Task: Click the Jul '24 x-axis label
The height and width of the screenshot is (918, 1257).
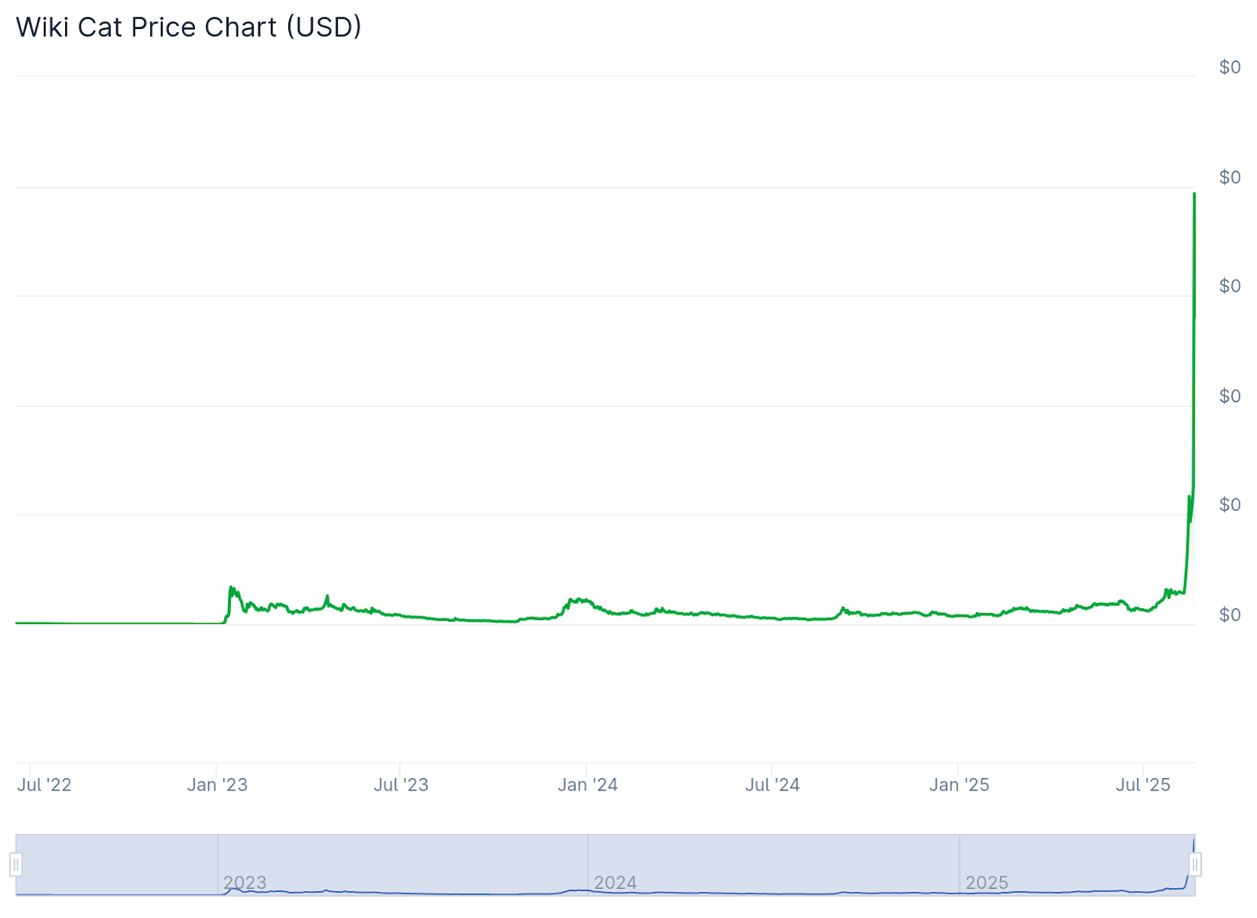Action: 772,784
